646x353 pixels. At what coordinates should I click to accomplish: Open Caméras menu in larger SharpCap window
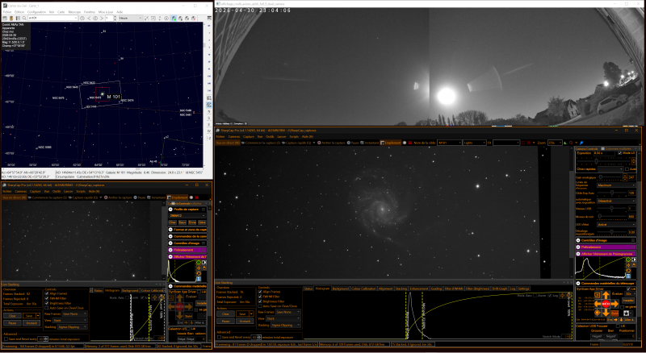[x=234, y=136]
